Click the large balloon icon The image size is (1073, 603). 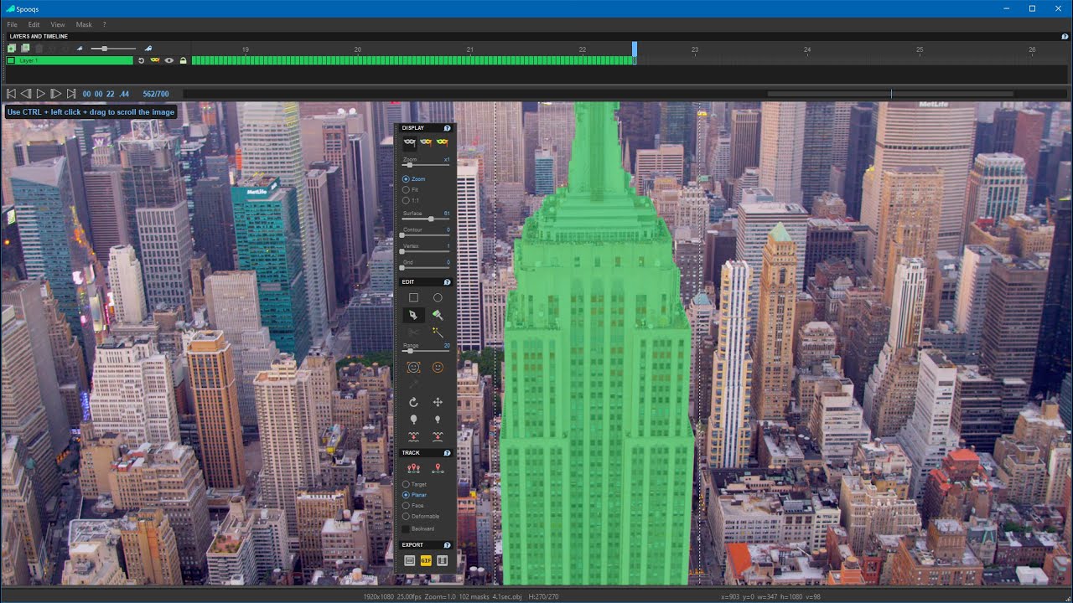(413, 419)
